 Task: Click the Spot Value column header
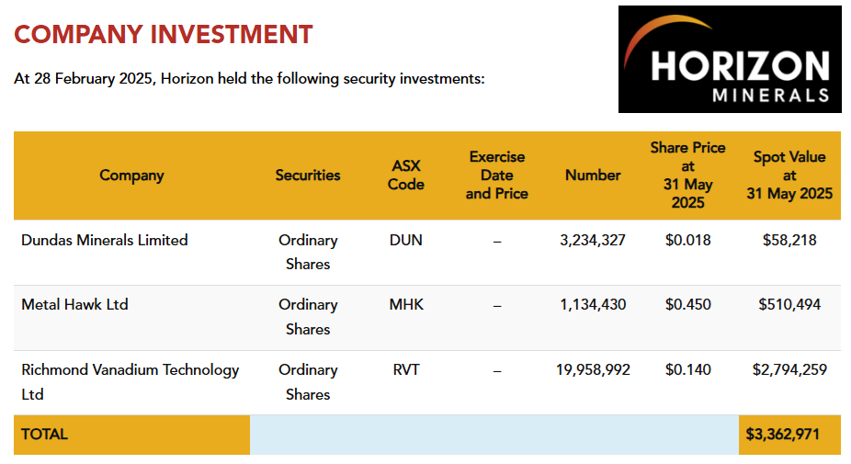pyautogui.click(x=789, y=175)
